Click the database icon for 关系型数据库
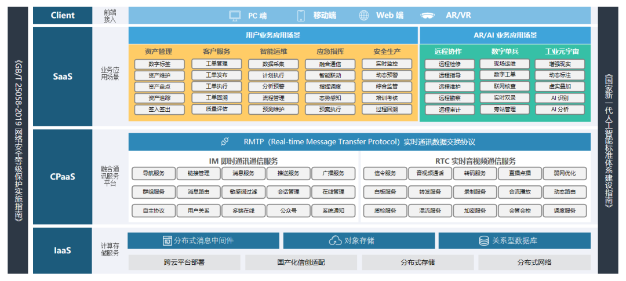626x281 pixels. click(484, 240)
